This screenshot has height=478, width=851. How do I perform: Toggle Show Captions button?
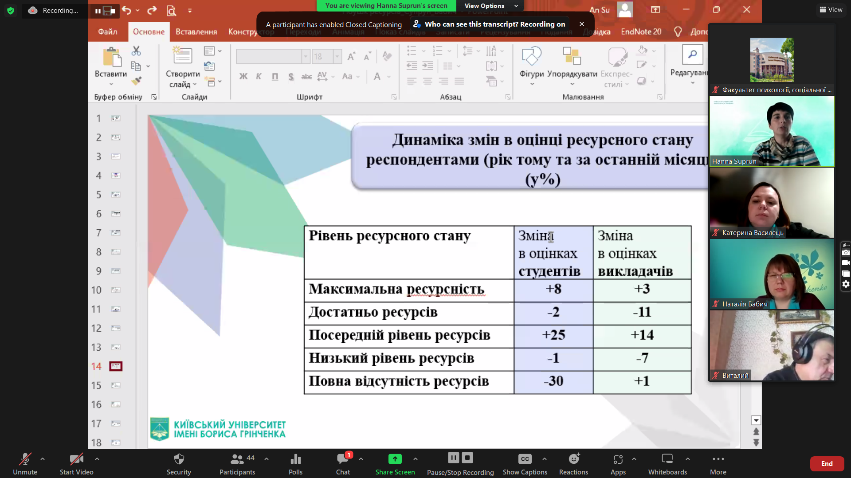click(x=525, y=463)
